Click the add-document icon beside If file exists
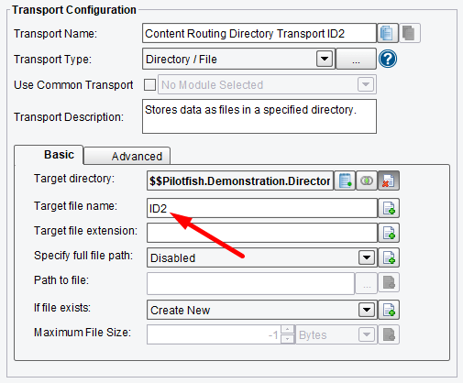463x383 pixels. click(389, 310)
